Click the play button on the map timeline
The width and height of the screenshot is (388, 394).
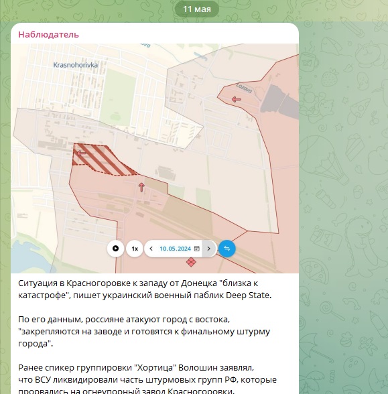coord(115,249)
